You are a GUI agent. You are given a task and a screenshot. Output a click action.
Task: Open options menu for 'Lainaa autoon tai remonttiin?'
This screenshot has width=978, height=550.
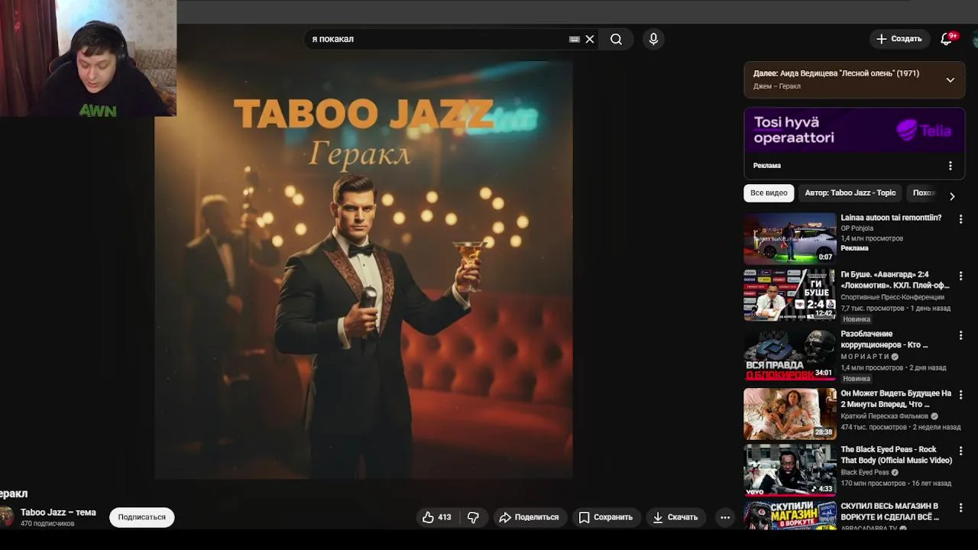[961, 219]
